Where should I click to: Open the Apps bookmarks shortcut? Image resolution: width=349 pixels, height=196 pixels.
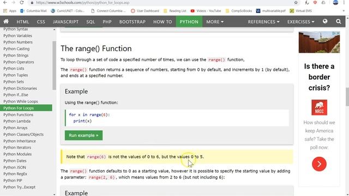tap(10, 11)
